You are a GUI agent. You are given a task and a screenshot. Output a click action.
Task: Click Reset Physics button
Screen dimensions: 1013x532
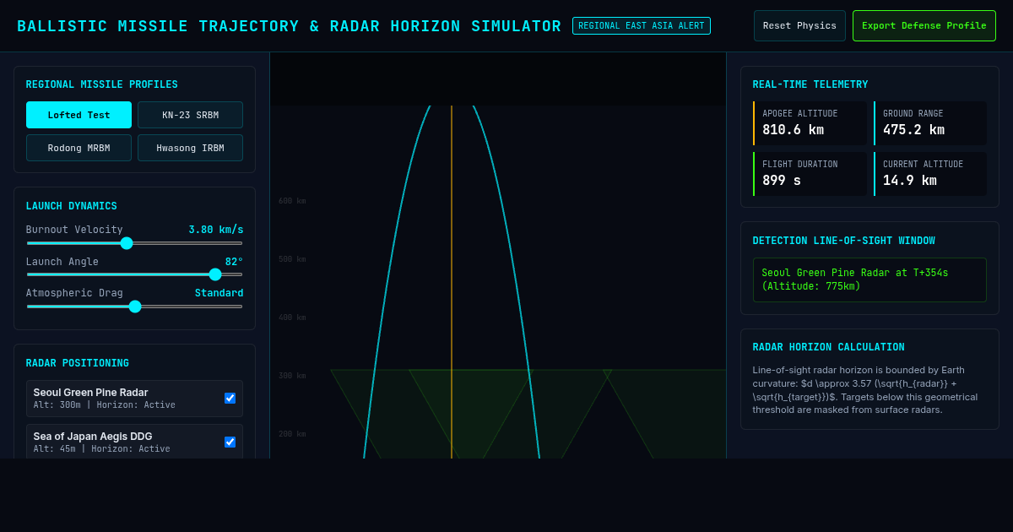[x=799, y=25]
